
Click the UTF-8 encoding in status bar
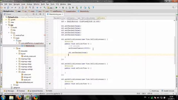tap(150, 94)
